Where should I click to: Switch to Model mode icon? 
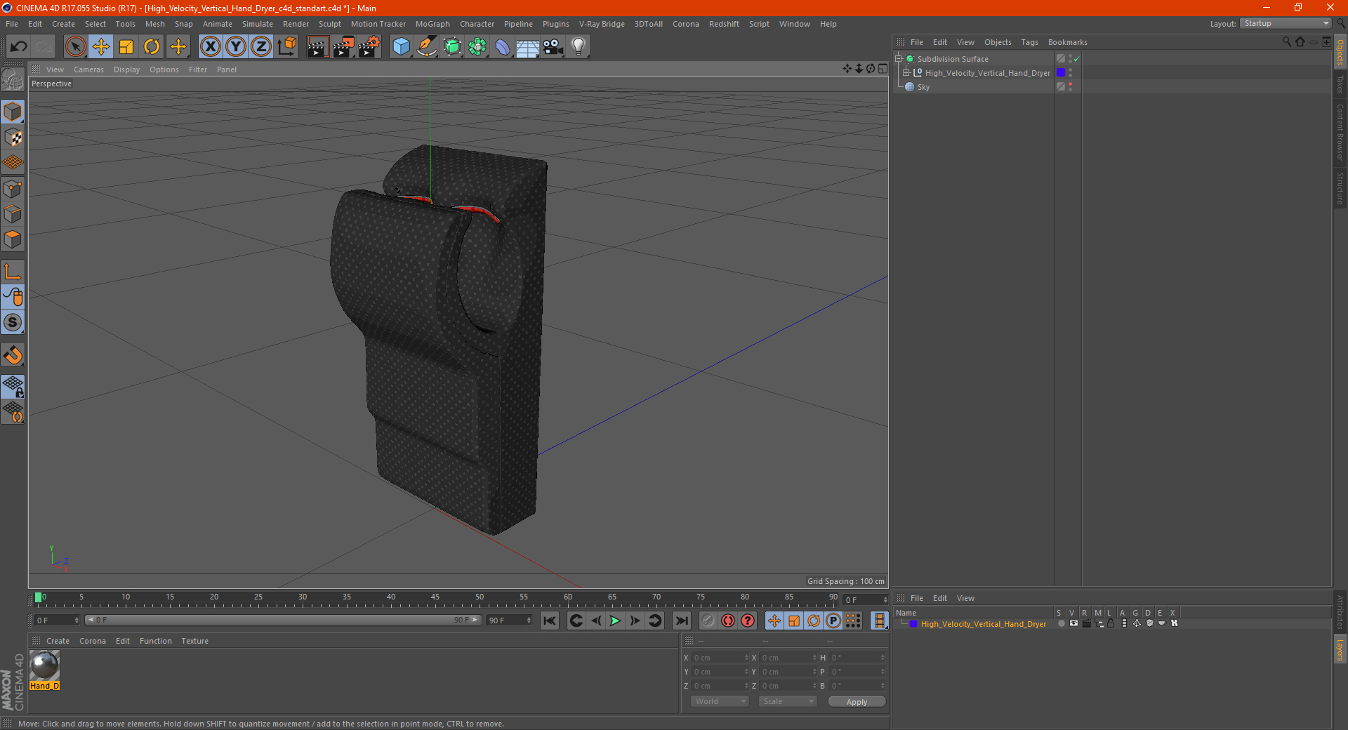pos(13,112)
